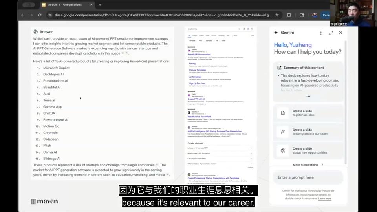Viewport: 377px width, 212px height.
Task: Open the Sign Up For Free sitelink
Action: click(197, 83)
